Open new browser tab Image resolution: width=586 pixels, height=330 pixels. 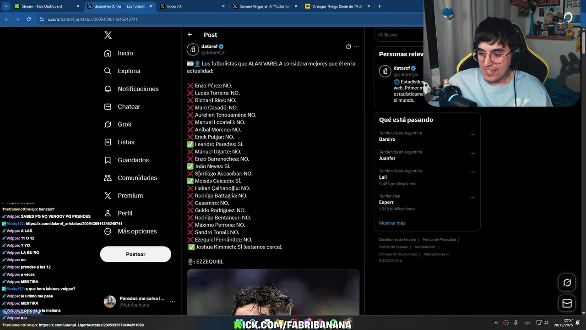[380, 6]
